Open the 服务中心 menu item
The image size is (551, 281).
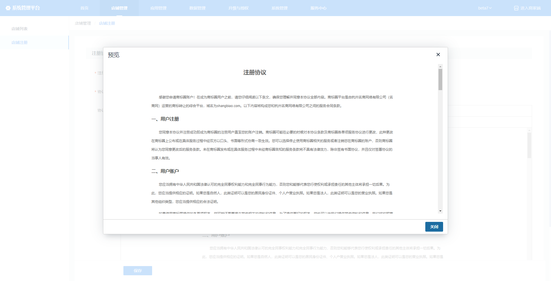pos(319,8)
